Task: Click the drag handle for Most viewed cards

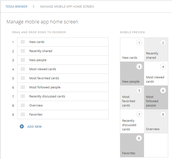Action: [x=23, y=69]
